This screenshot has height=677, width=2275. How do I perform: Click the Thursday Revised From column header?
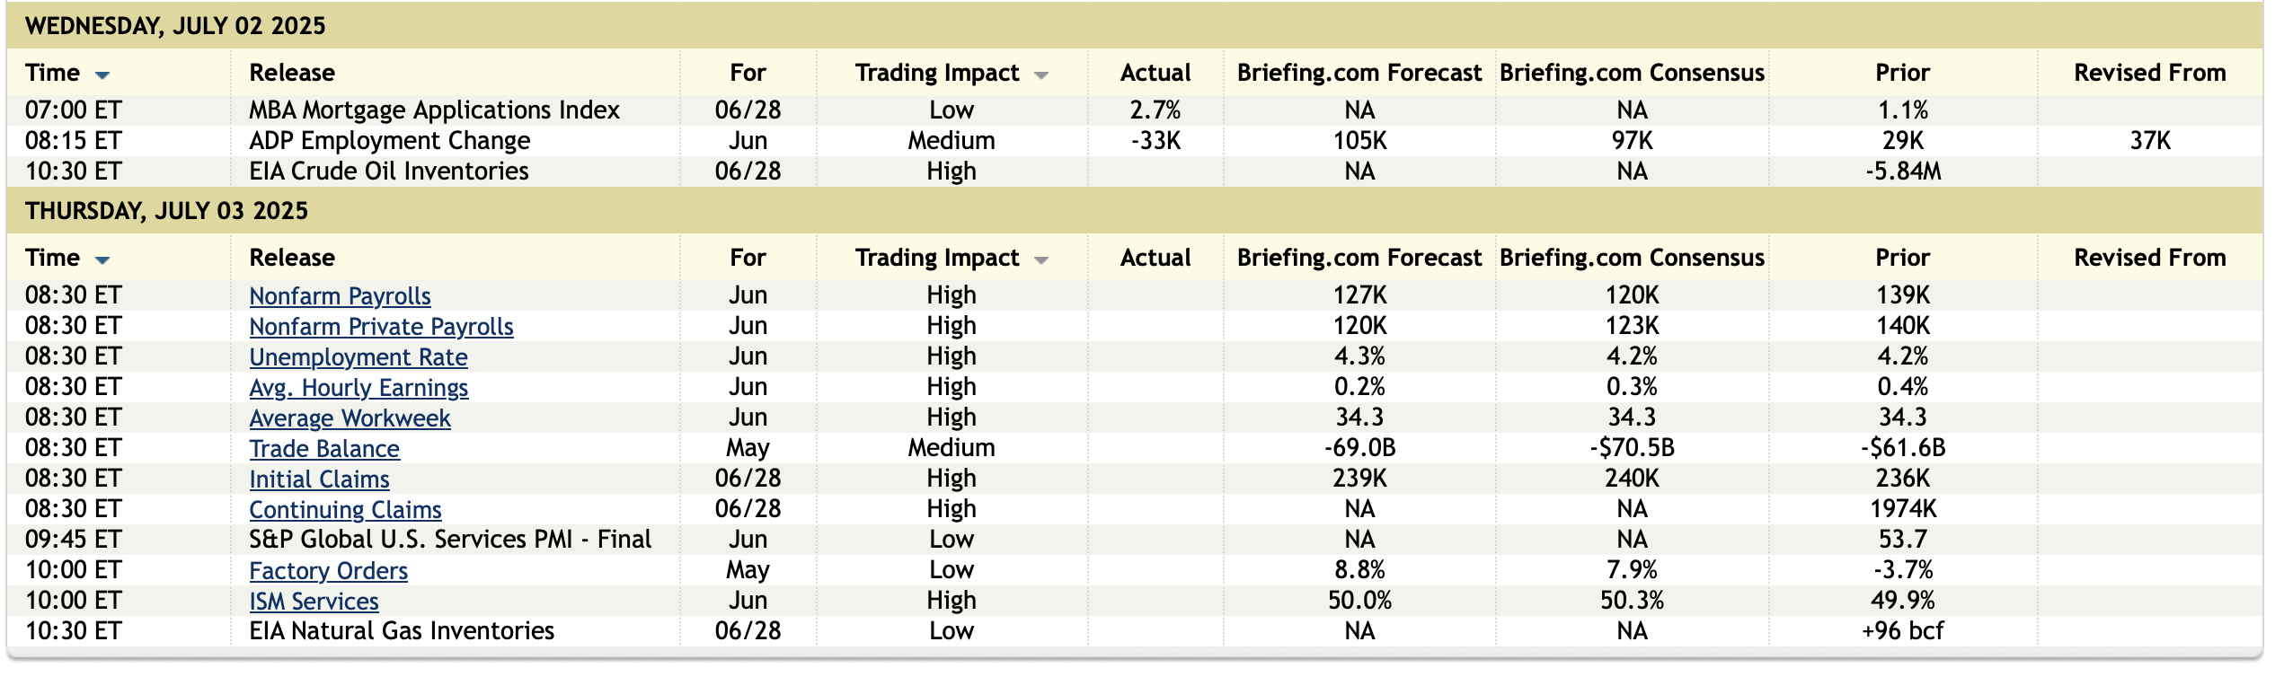pos(2149,258)
